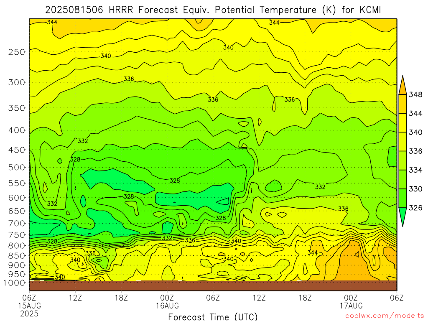This screenshot has height=321, width=428.
Task: Click the 550 pressure level label
Action: point(17,183)
